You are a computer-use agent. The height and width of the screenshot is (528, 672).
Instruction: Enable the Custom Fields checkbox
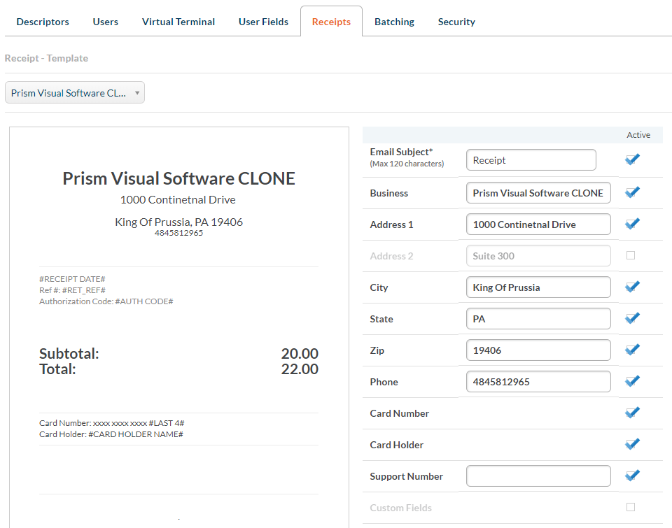631,508
